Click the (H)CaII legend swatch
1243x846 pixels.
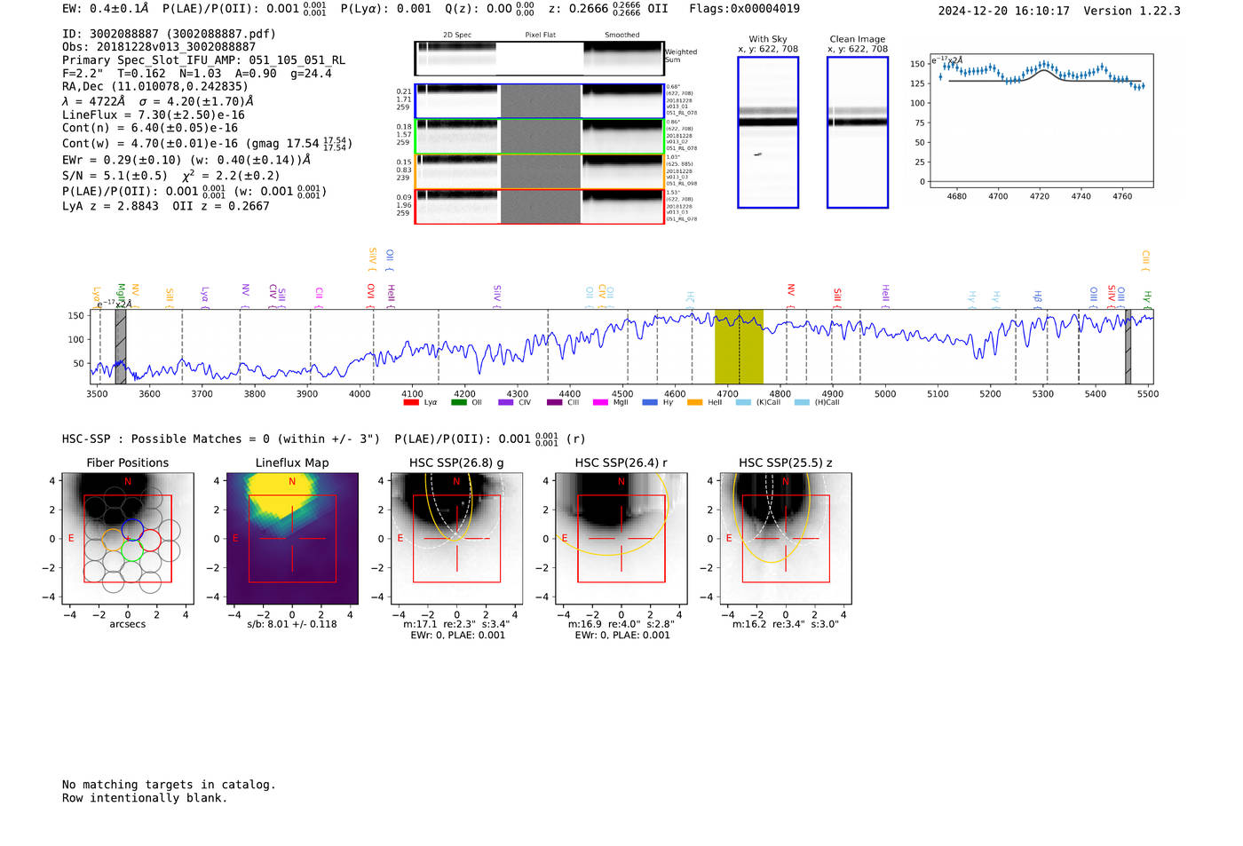(x=803, y=402)
